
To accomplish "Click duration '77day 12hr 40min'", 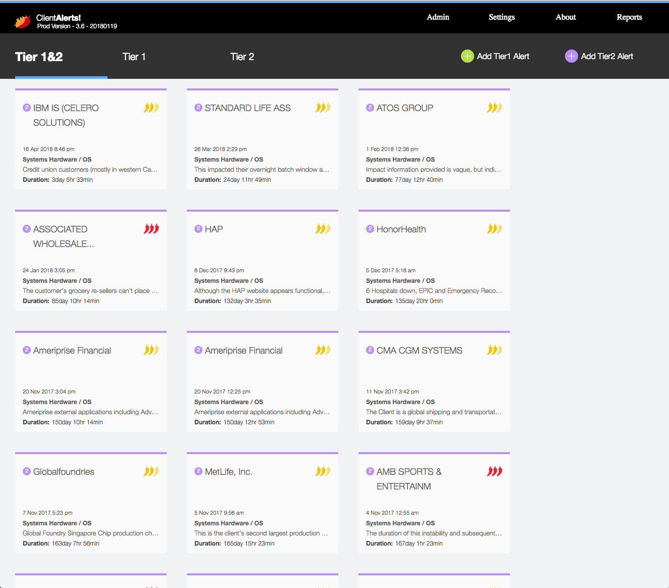I will 419,180.
